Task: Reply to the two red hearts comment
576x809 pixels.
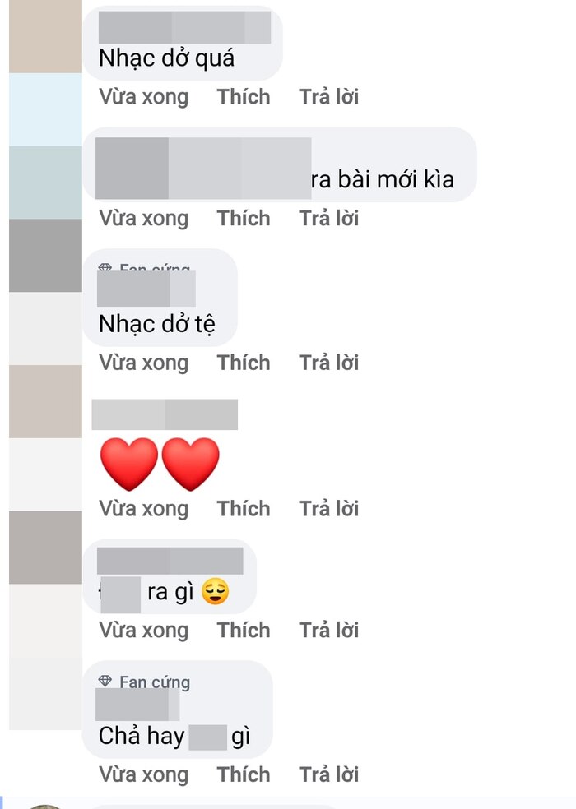Action: pyautogui.click(x=328, y=509)
